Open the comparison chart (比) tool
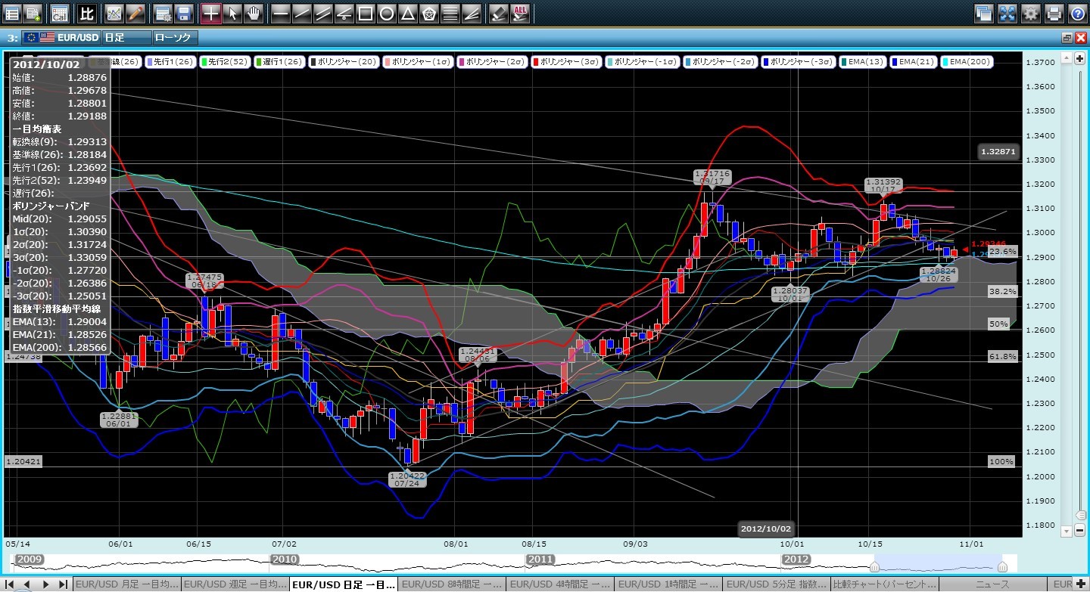Image resolution: width=1090 pixels, height=592 pixels. 87,13
